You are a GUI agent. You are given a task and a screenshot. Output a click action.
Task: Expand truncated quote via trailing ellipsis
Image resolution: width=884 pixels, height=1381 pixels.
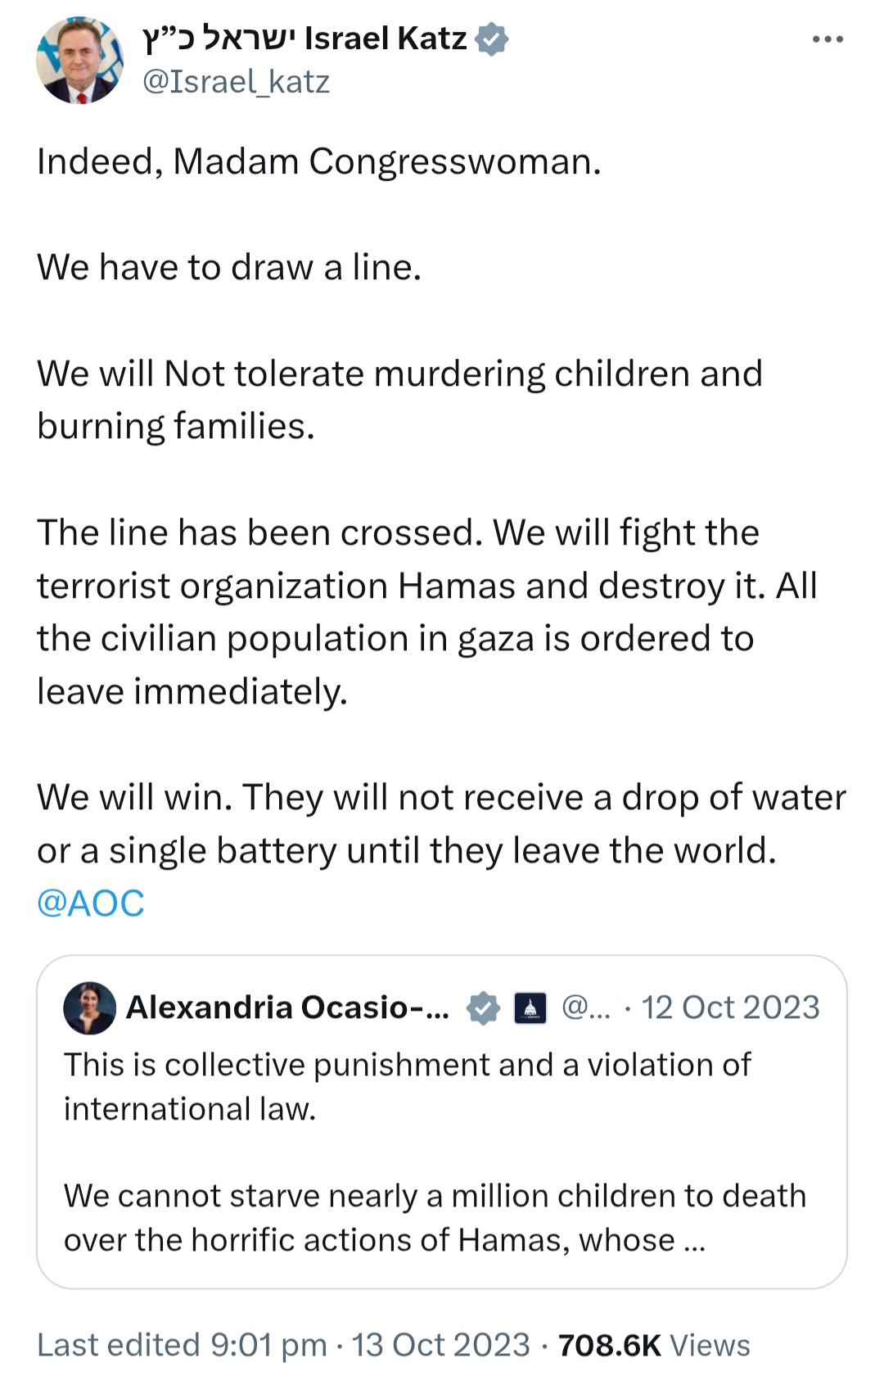click(693, 1242)
